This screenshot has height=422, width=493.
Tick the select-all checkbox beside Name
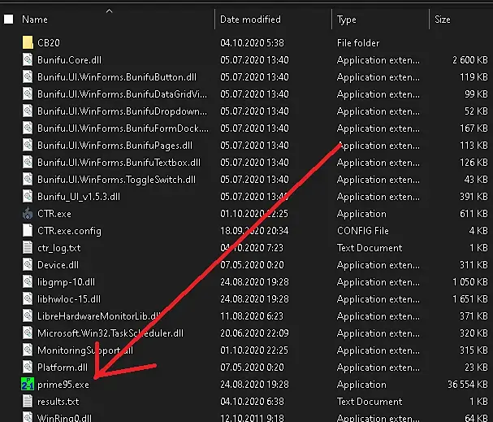[x=8, y=20]
